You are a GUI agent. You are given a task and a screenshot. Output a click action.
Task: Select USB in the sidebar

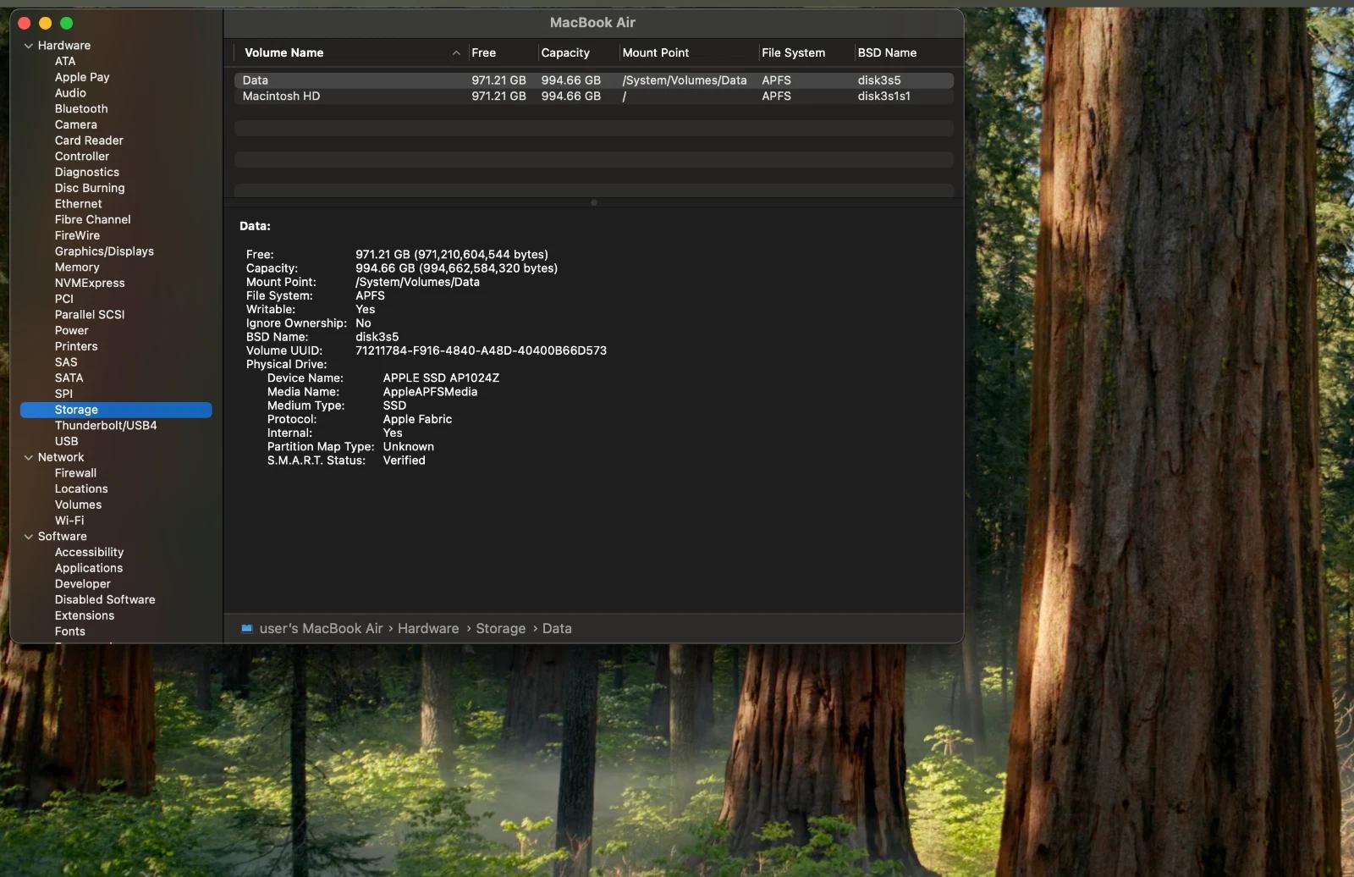(66, 441)
